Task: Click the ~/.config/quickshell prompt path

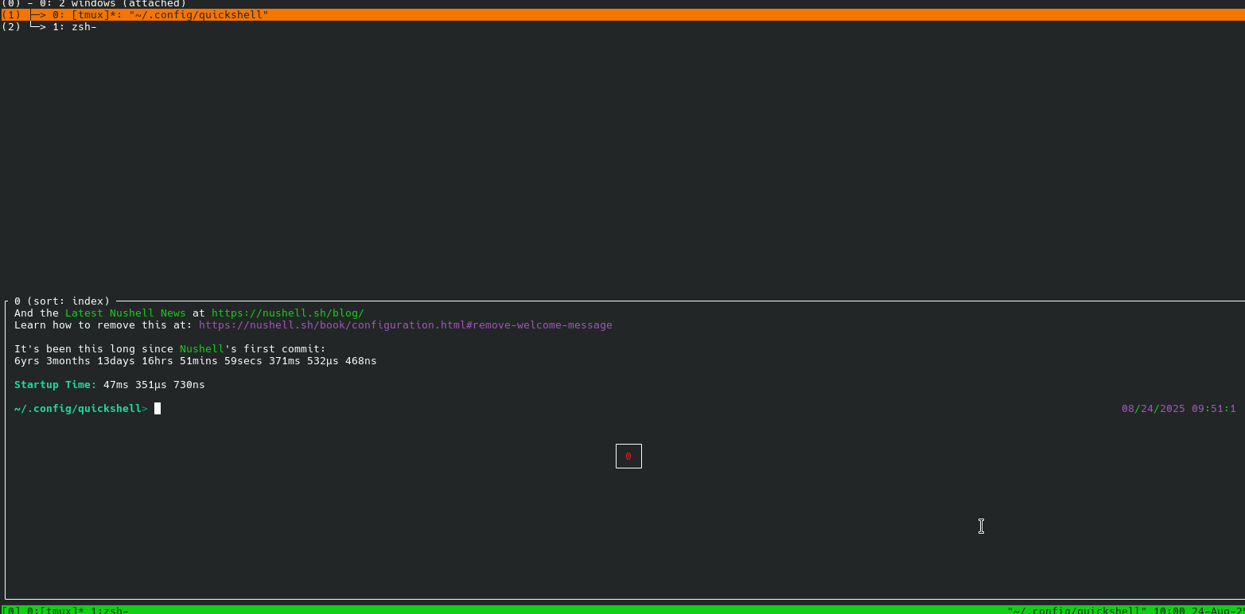Action: (78, 409)
